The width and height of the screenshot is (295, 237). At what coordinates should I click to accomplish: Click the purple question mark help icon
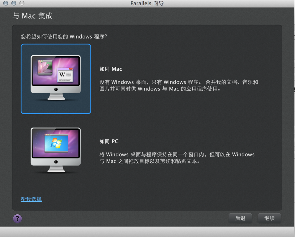pyautogui.click(x=17, y=218)
